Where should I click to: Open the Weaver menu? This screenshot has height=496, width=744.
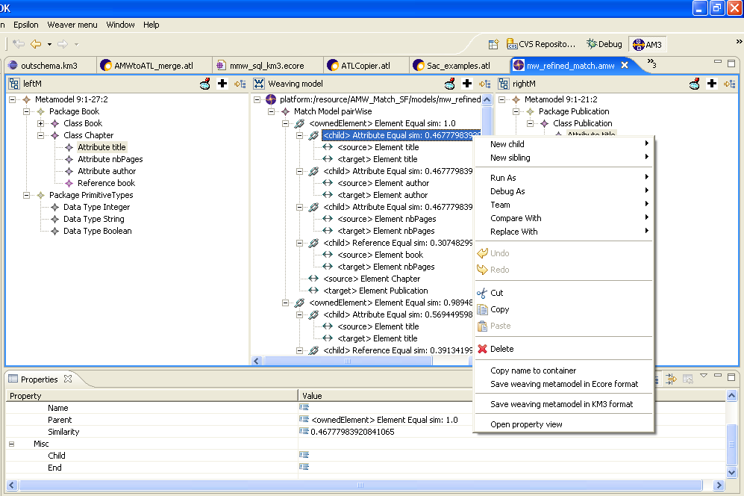[x=72, y=25]
